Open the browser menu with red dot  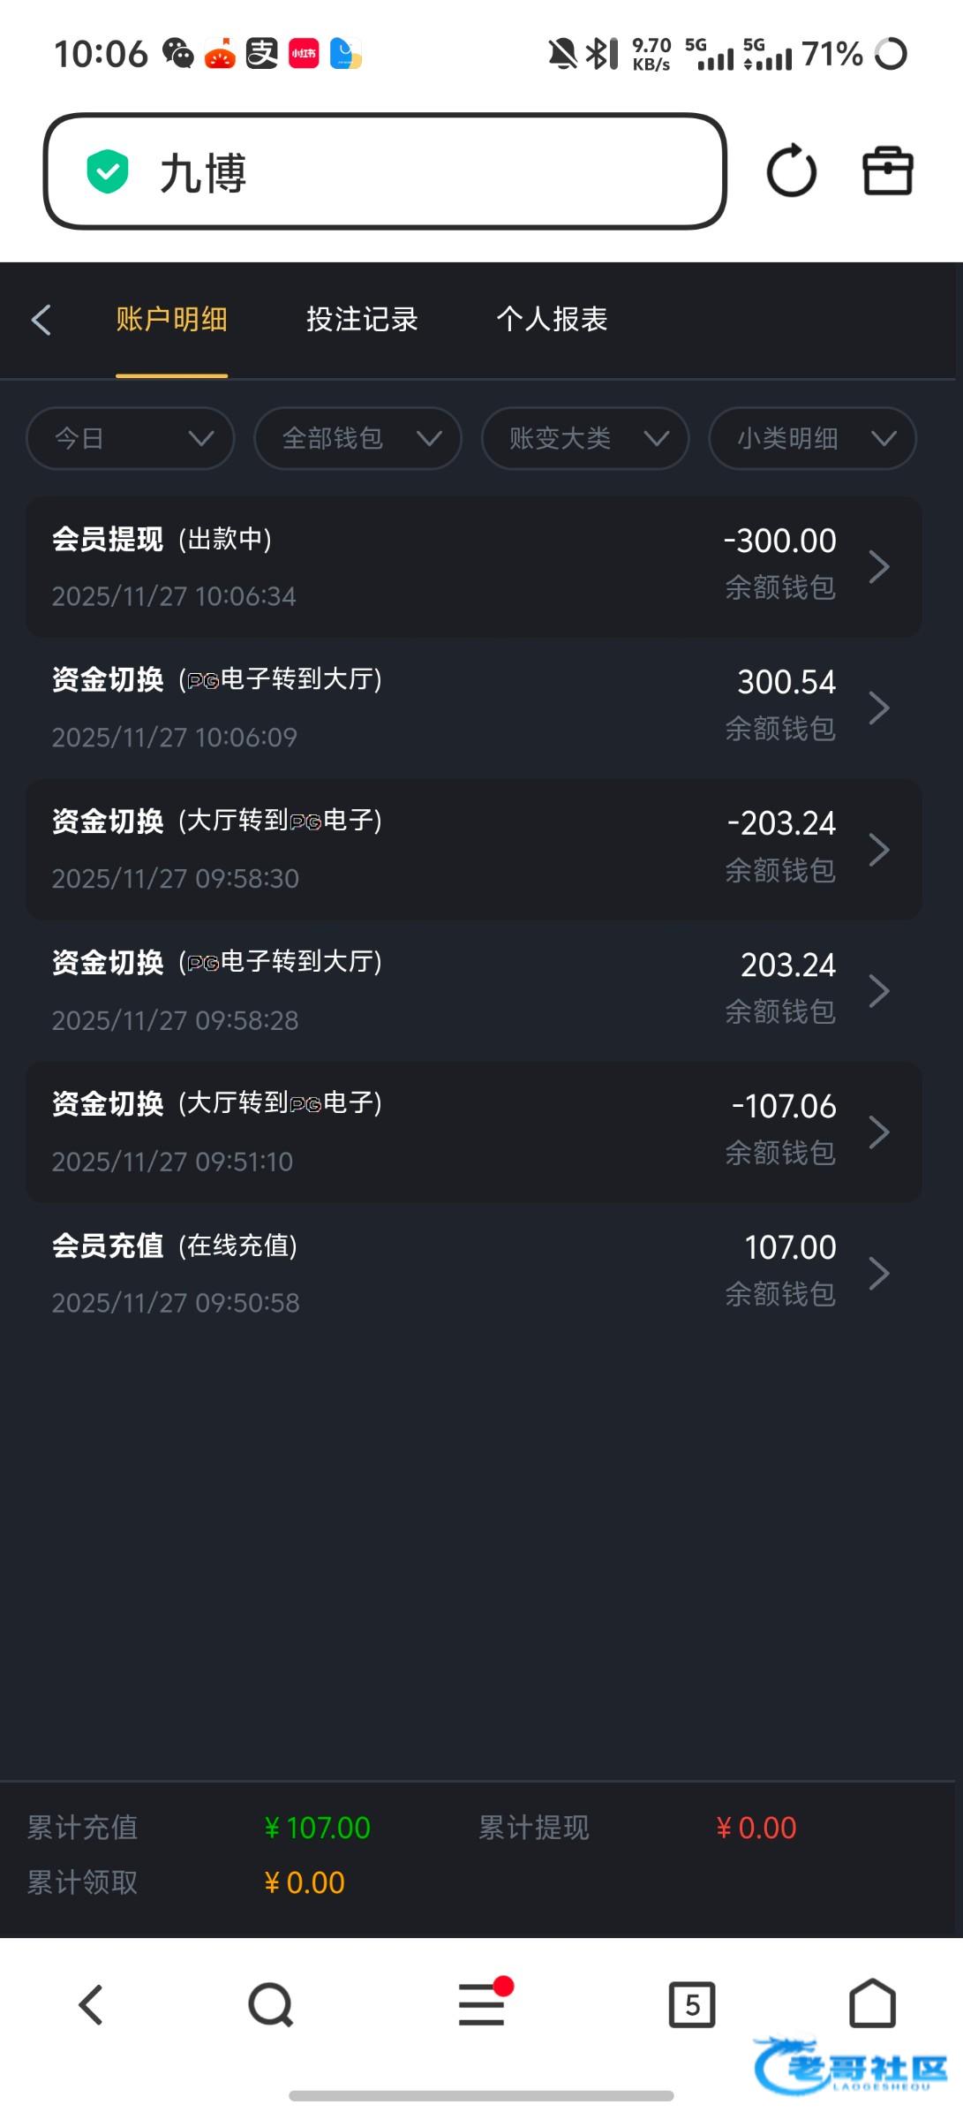pos(482,2004)
